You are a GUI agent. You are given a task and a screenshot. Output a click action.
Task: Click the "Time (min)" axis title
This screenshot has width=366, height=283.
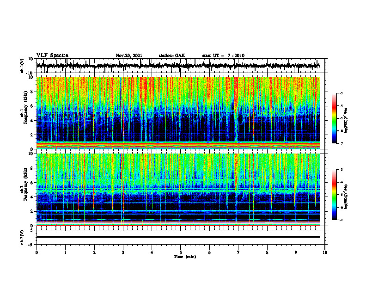[185, 257]
